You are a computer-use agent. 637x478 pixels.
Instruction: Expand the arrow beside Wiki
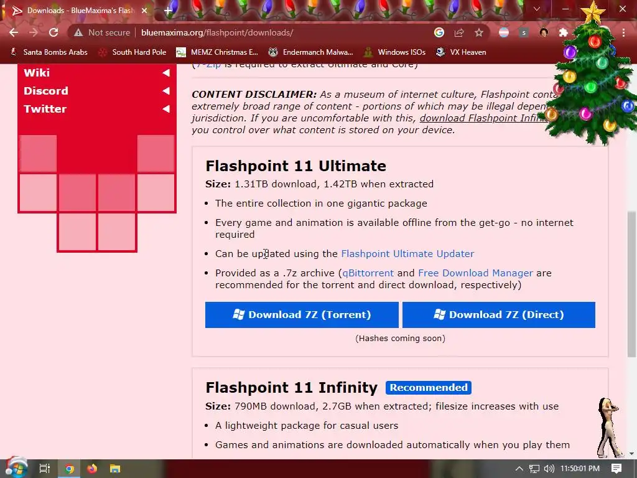[x=165, y=73]
